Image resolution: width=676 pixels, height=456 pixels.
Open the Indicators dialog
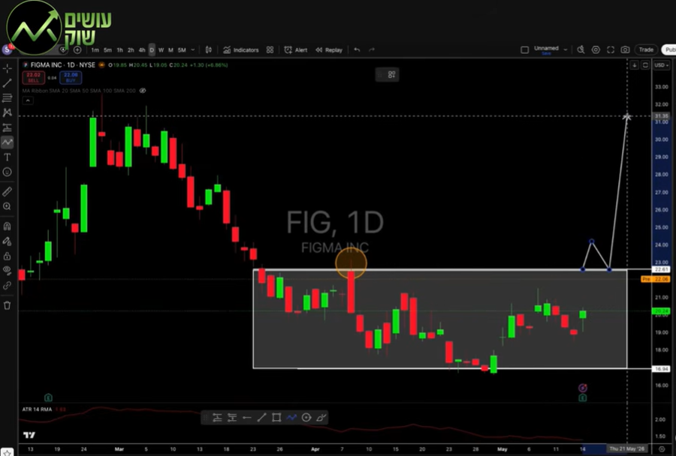click(241, 50)
